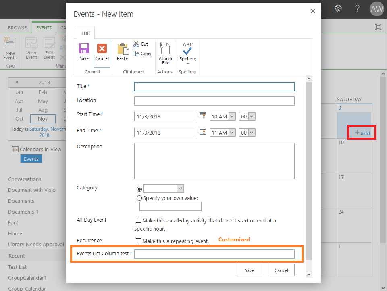Click the Spelling check icon
This screenshot has height=291, width=387.
pos(187,48)
